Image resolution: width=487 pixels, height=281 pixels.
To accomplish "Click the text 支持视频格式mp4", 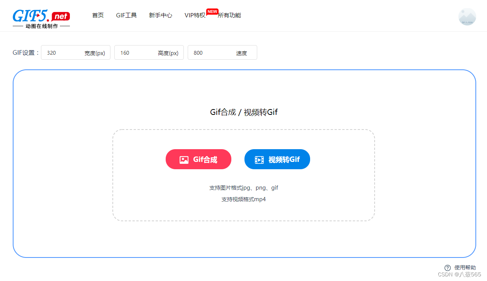I will (x=244, y=199).
